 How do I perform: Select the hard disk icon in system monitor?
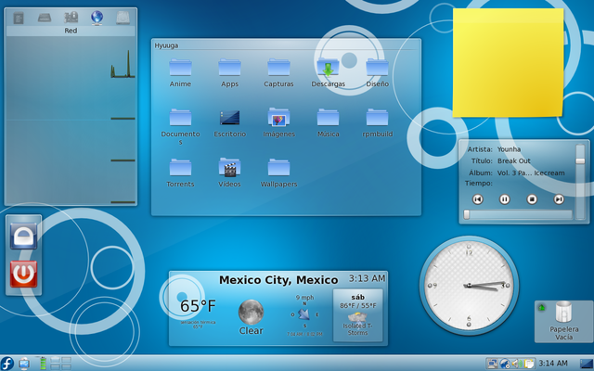pos(123,18)
